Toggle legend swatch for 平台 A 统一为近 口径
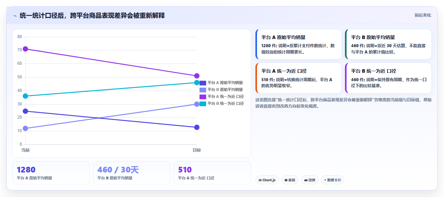 (203, 97)
